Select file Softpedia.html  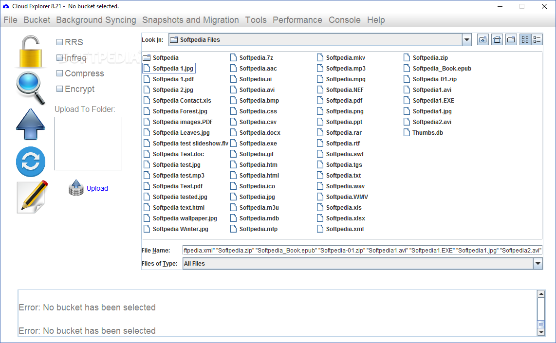coord(259,176)
